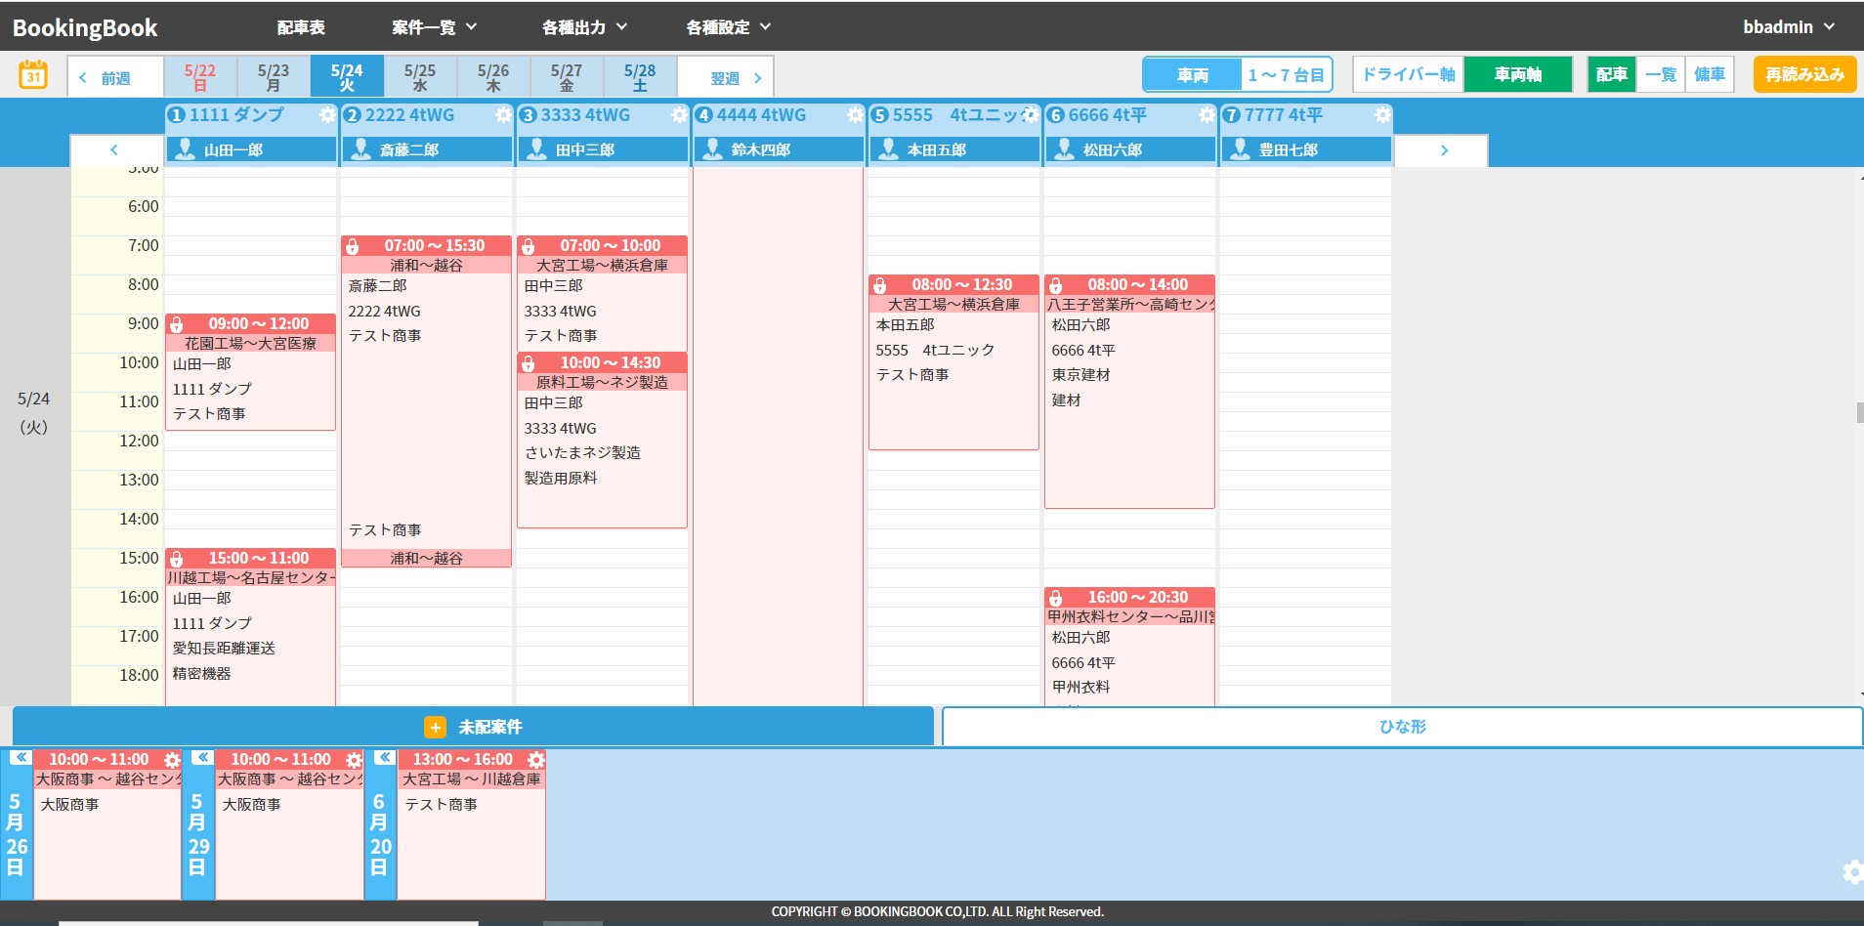Viewport: 1864px width, 926px height.
Task: Open the gear icon at the bottom right corner
Action: point(1853,872)
